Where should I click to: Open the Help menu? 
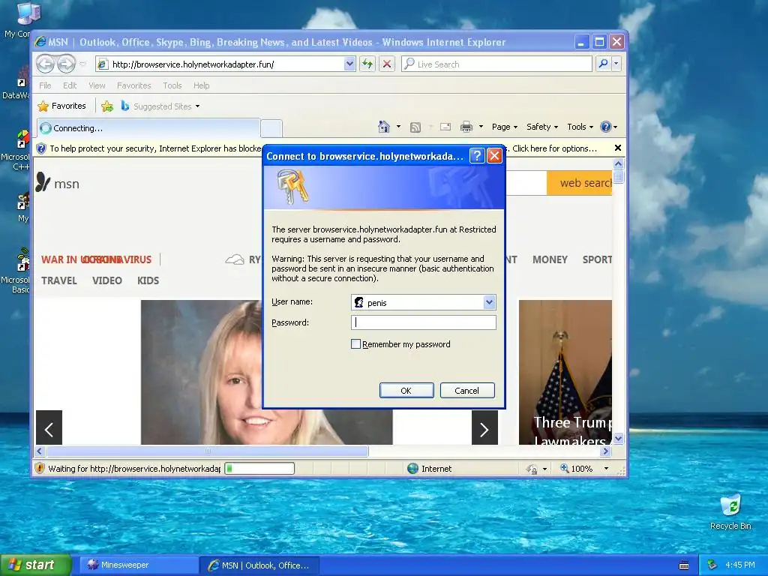click(x=201, y=85)
